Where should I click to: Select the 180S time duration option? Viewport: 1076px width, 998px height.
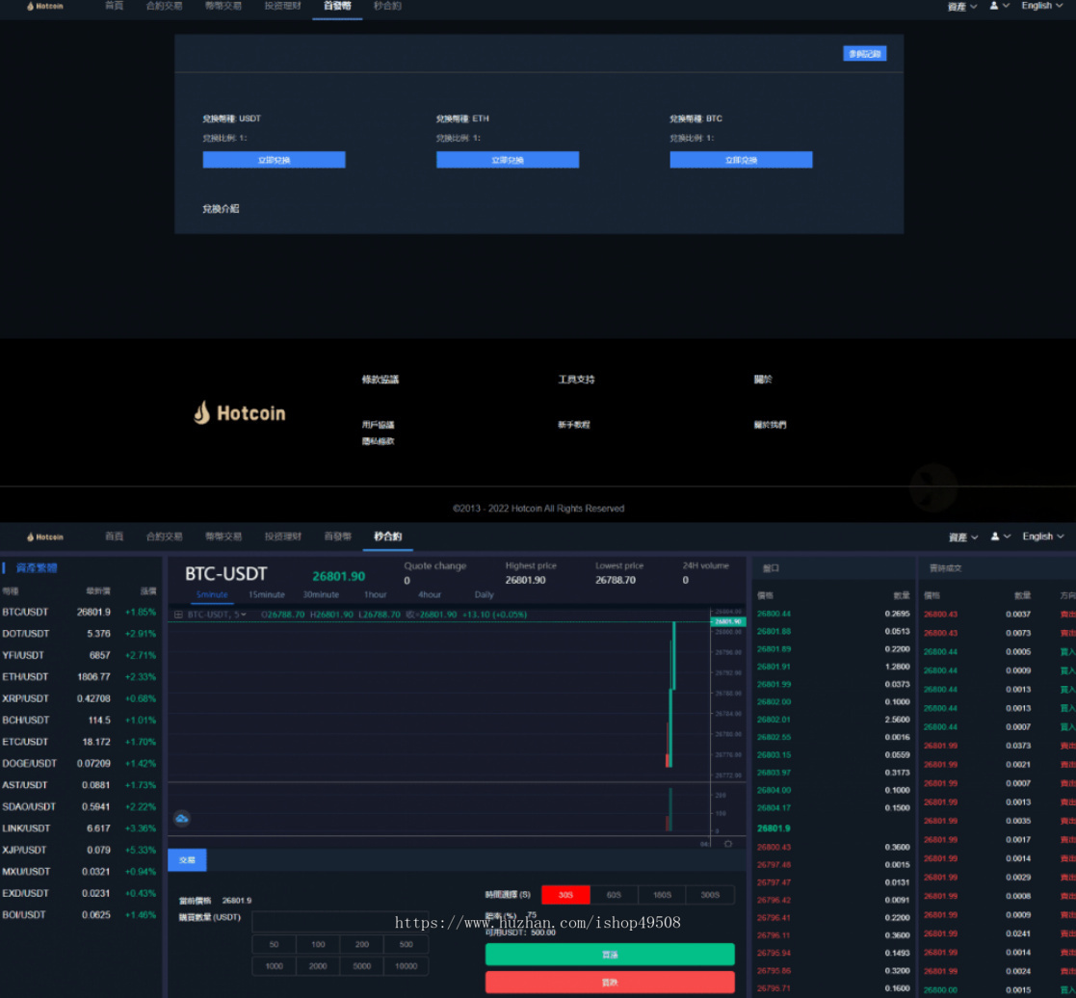click(662, 894)
